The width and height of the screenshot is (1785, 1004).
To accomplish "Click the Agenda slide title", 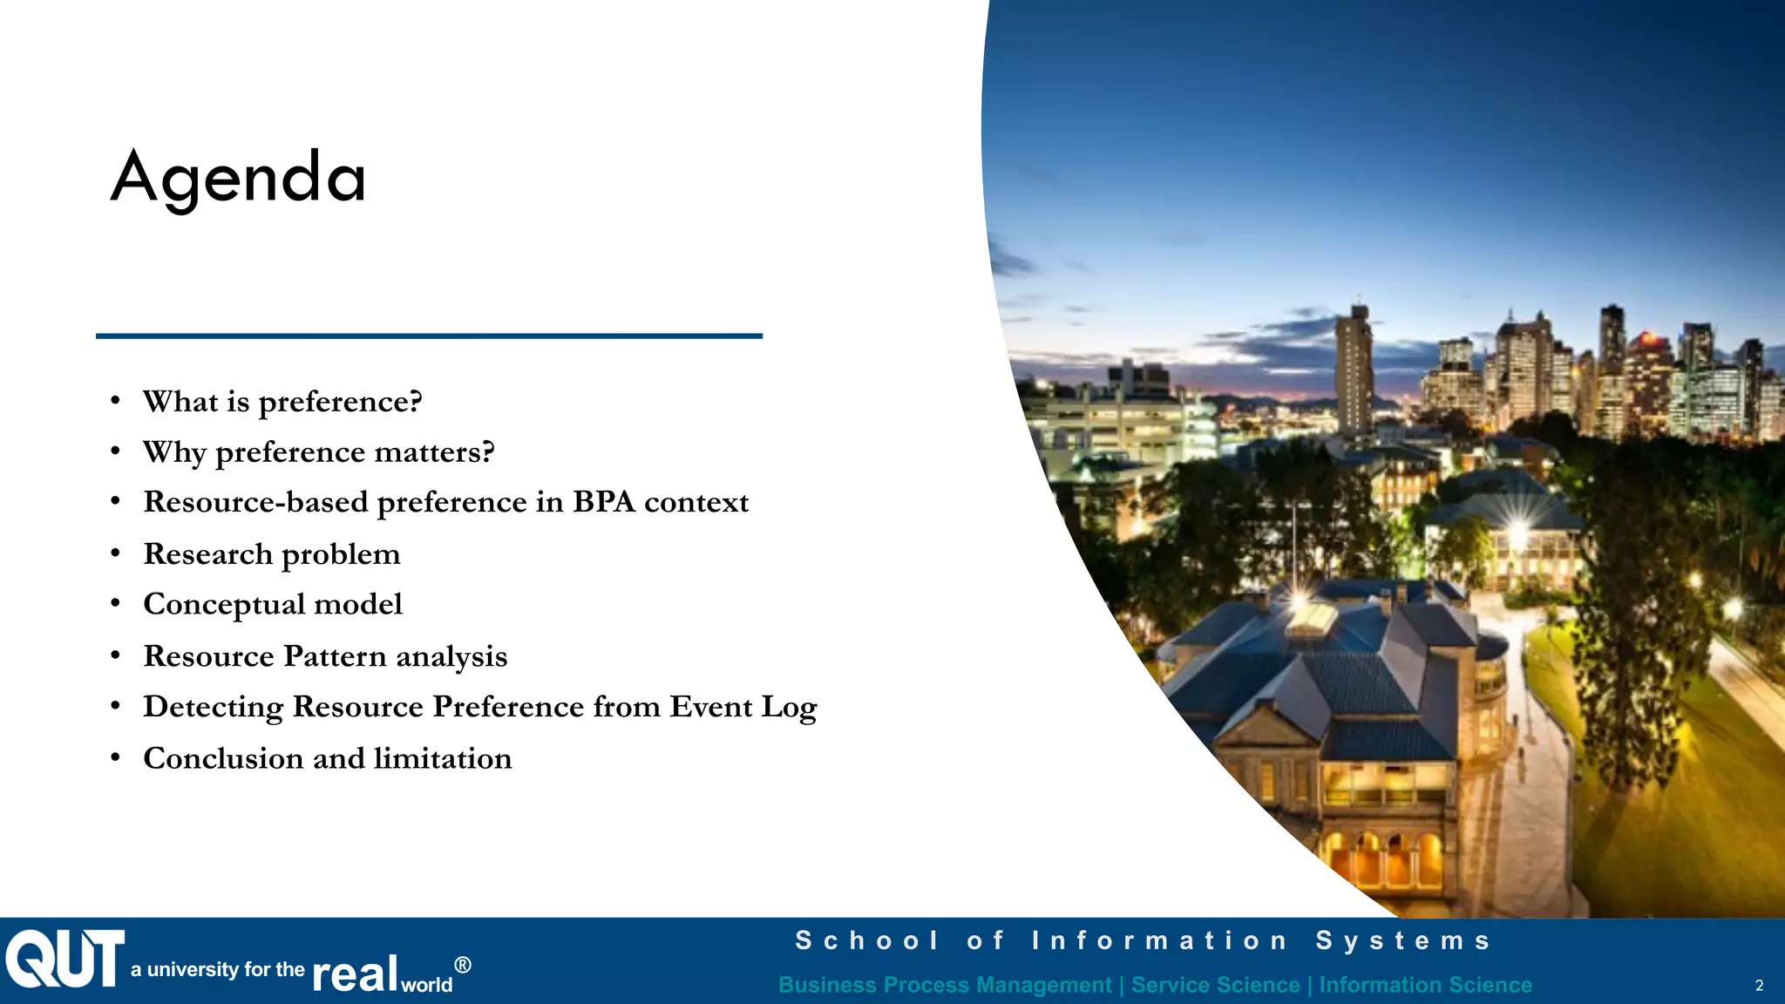I will point(238,178).
